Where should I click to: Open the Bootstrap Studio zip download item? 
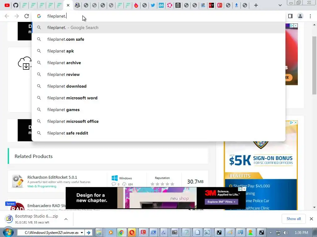(x=32, y=219)
